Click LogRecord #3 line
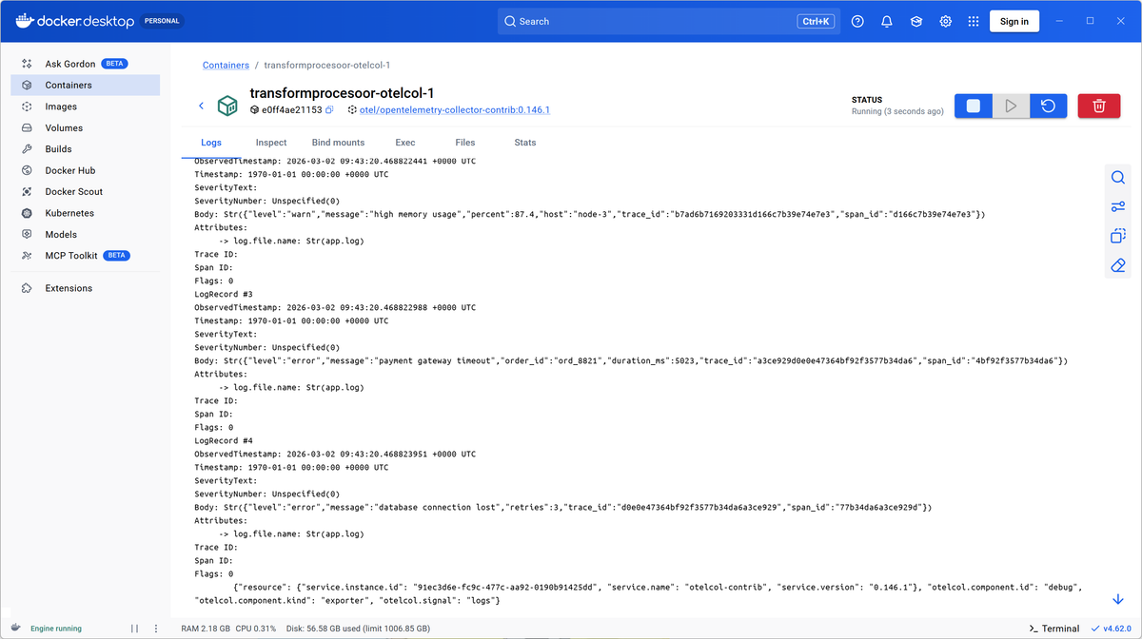Image resolution: width=1142 pixels, height=639 pixels. pos(224,295)
